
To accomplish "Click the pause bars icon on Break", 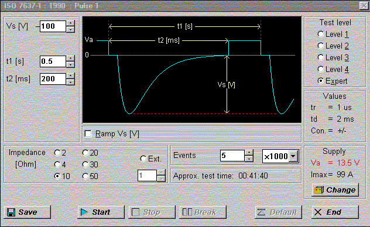I will 187,212.
